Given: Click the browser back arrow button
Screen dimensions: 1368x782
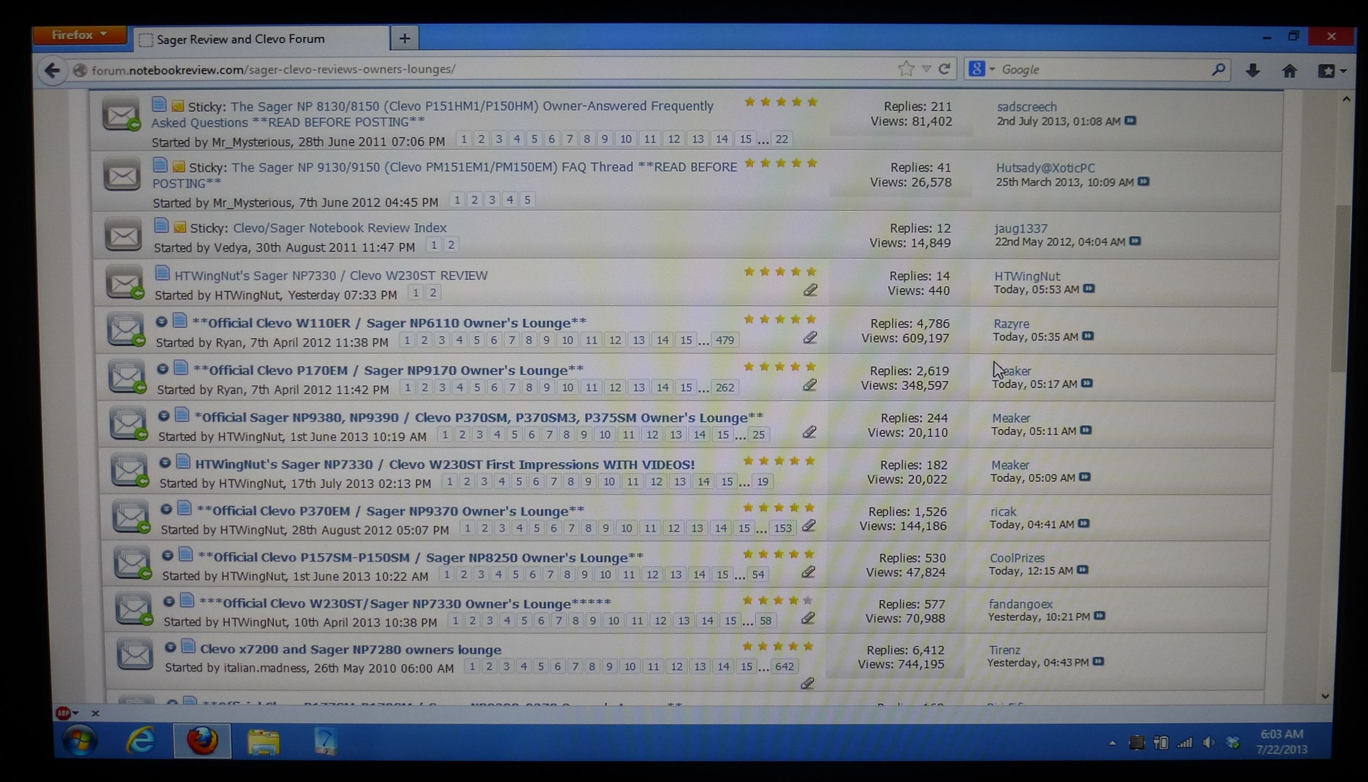Looking at the screenshot, I should point(52,70).
